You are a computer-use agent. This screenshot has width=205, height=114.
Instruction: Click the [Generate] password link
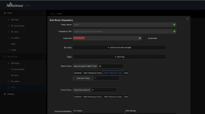tap(153, 38)
